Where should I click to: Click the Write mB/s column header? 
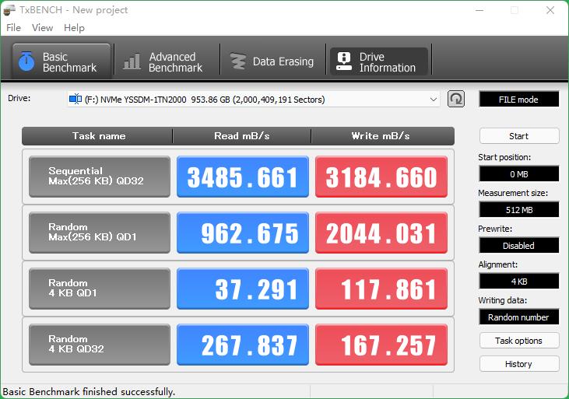(x=382, y=136)
